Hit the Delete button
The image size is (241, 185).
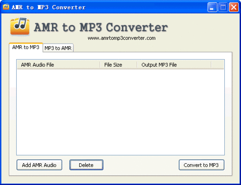86,165
